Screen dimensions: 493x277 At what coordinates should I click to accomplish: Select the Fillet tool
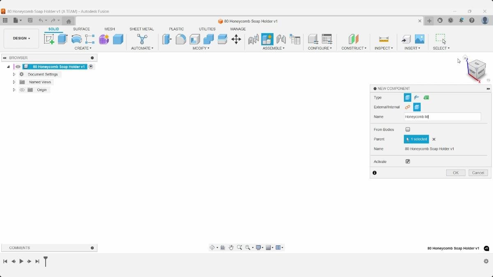(181, 39)
